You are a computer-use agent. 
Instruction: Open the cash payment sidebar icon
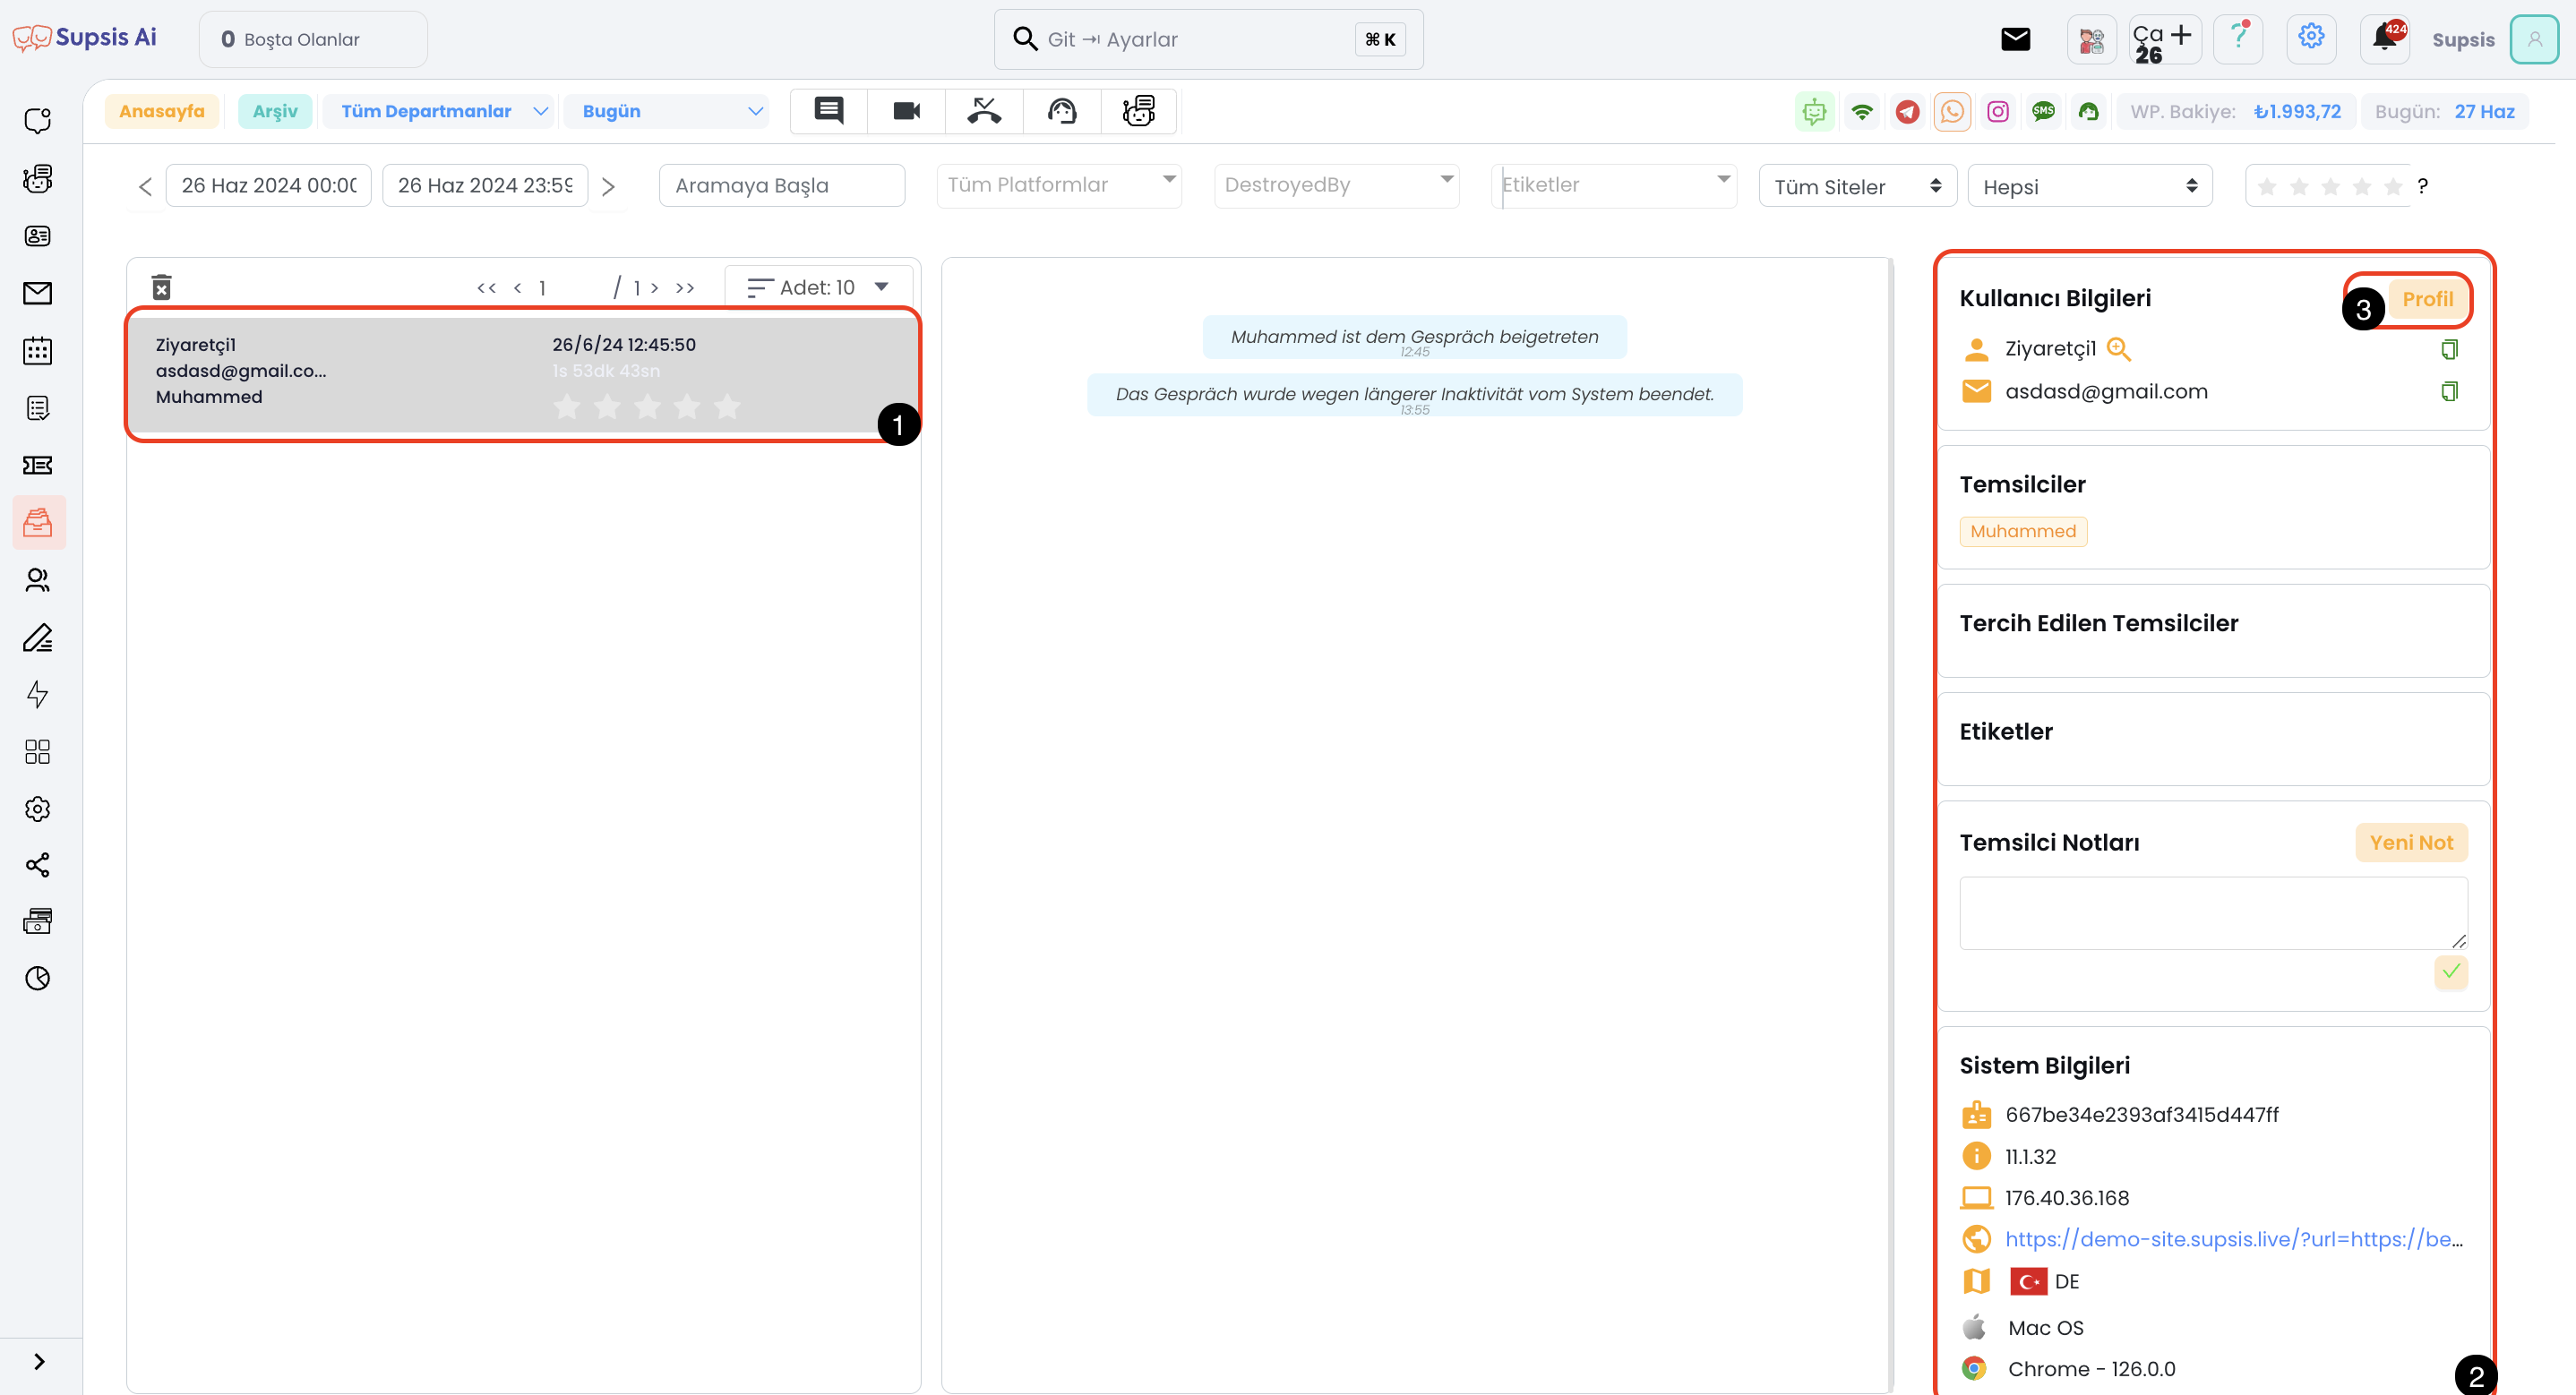coord(38,921)
